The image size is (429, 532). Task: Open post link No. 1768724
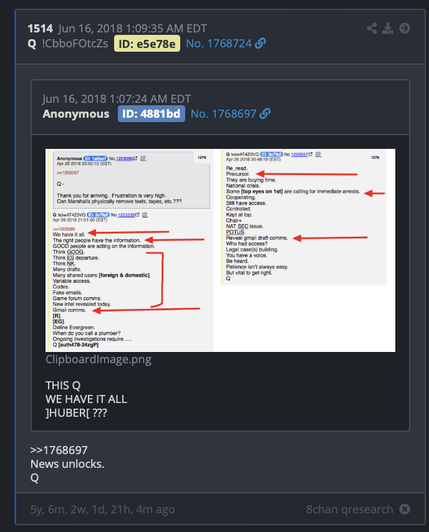click(x=219, y=44)
